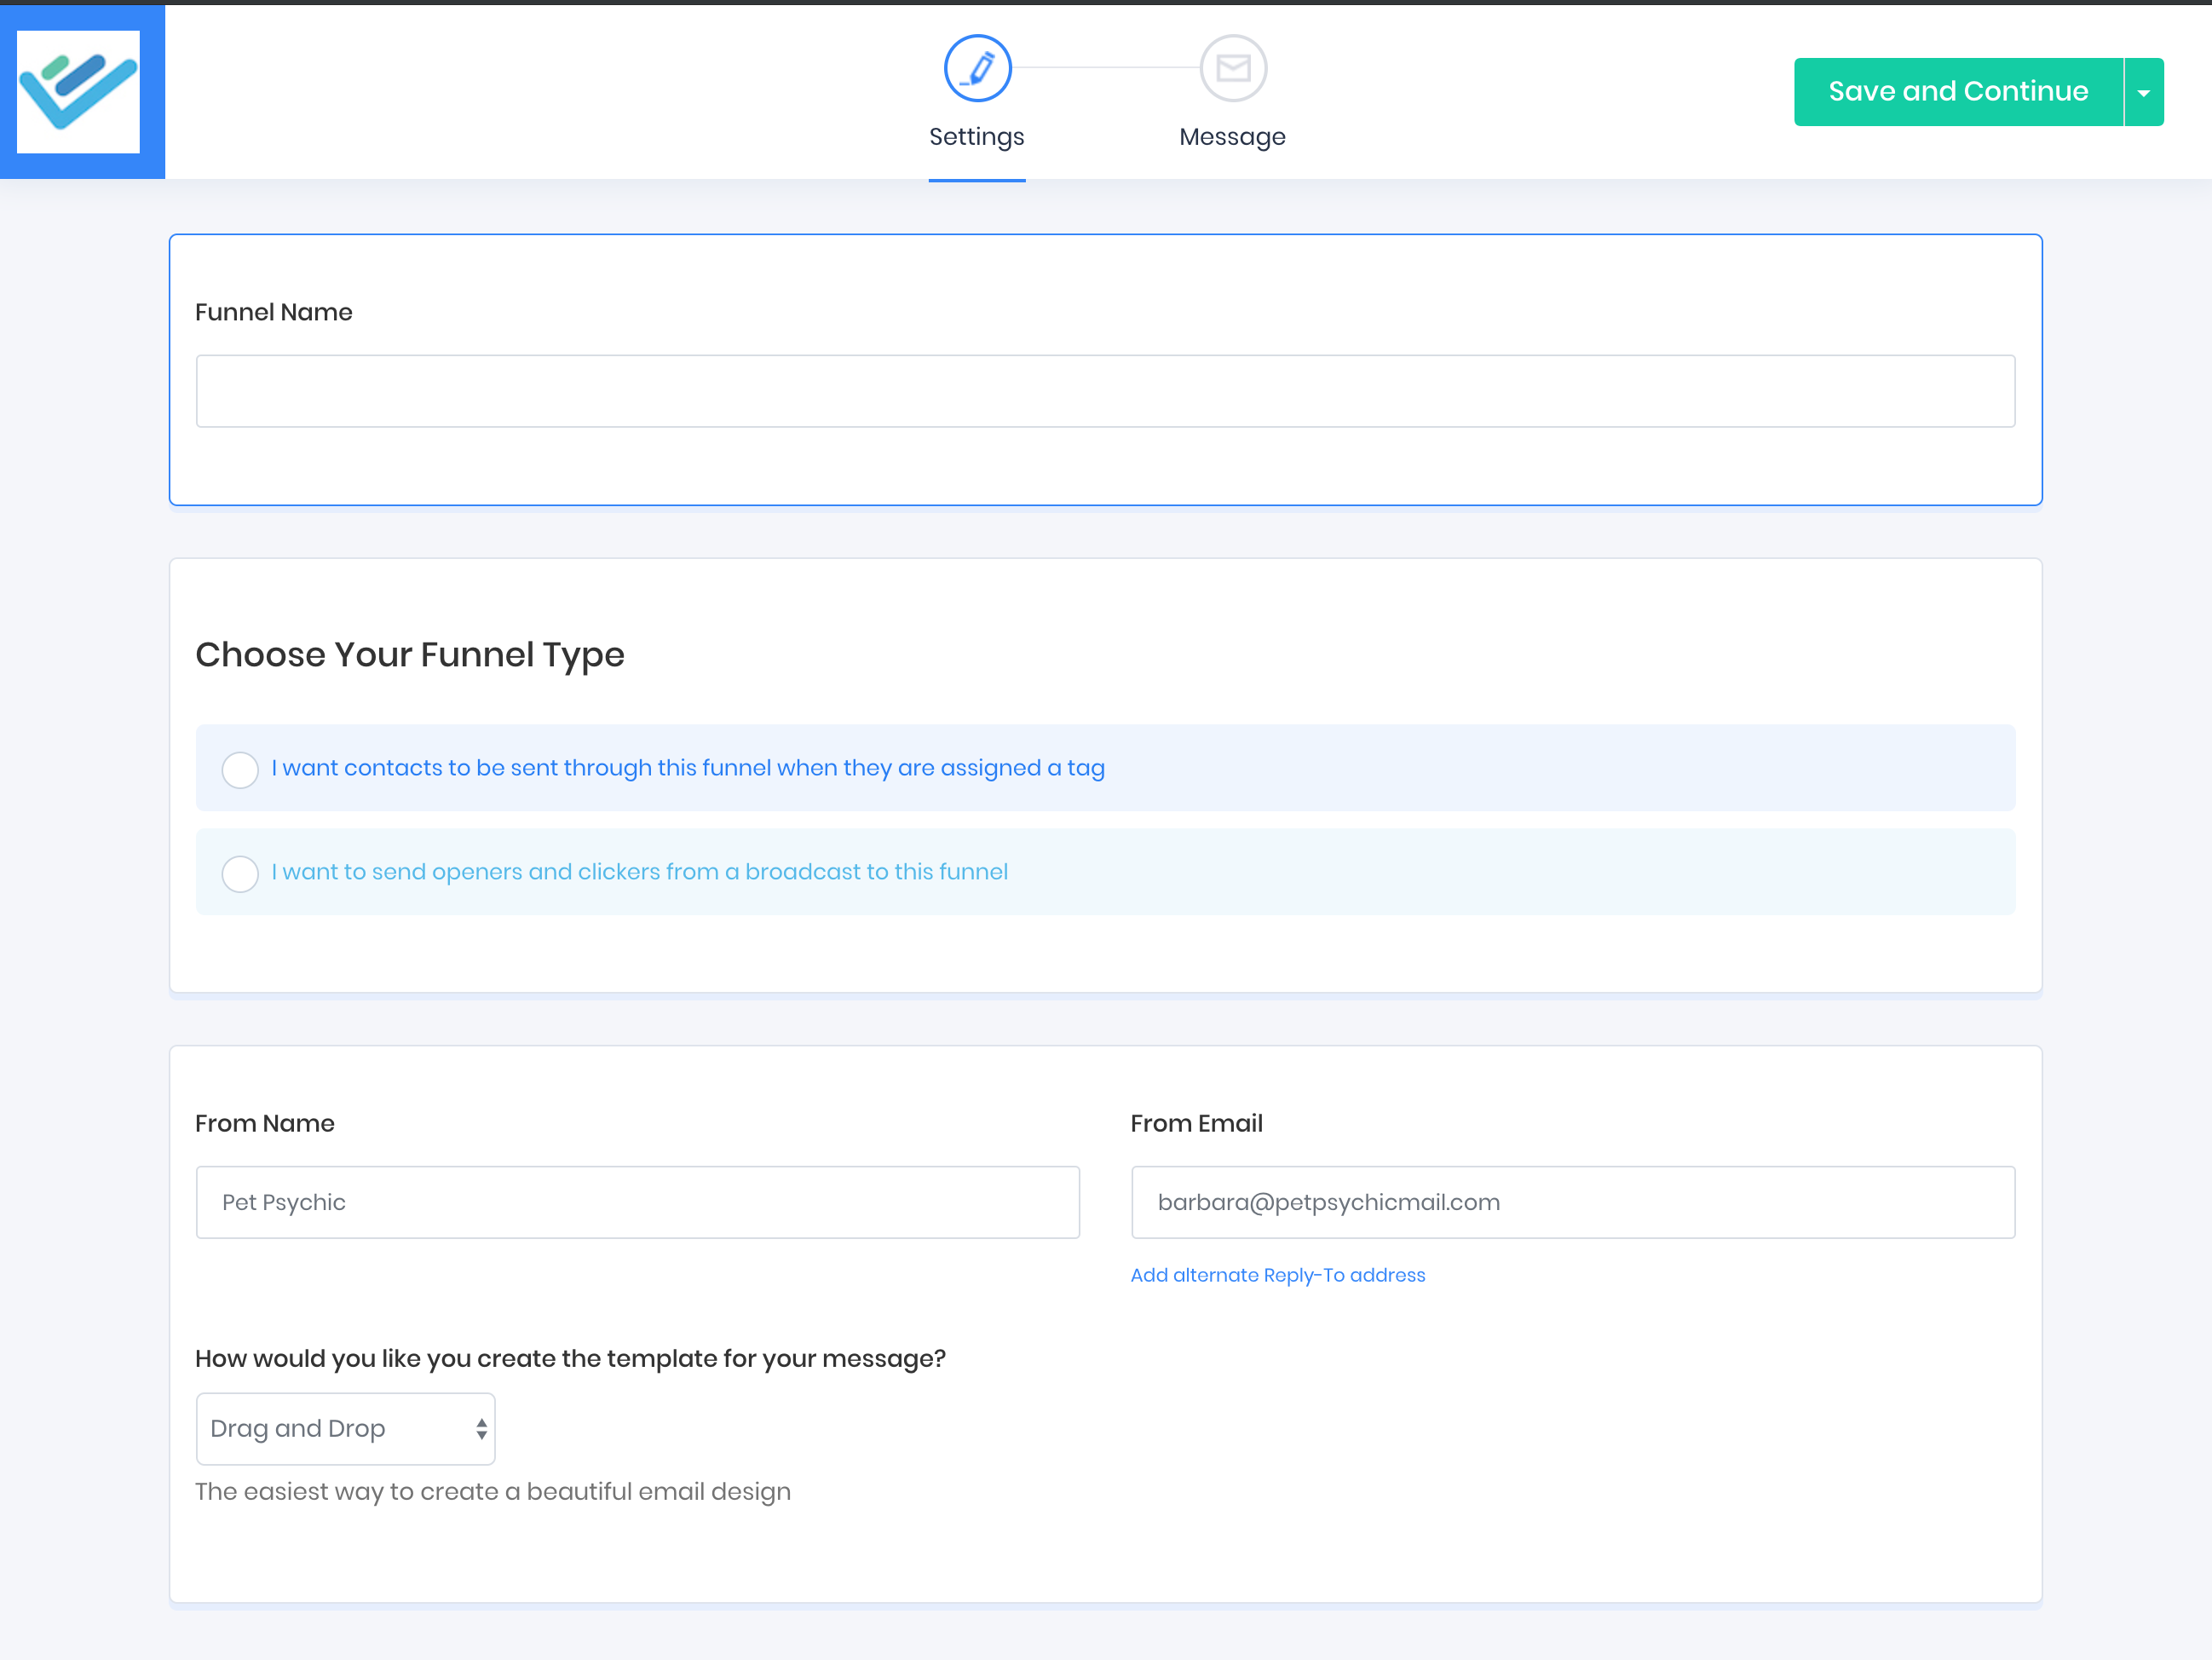Select radio for broadcast openers and clickers
The image size is (2212, 1660).
240,873
